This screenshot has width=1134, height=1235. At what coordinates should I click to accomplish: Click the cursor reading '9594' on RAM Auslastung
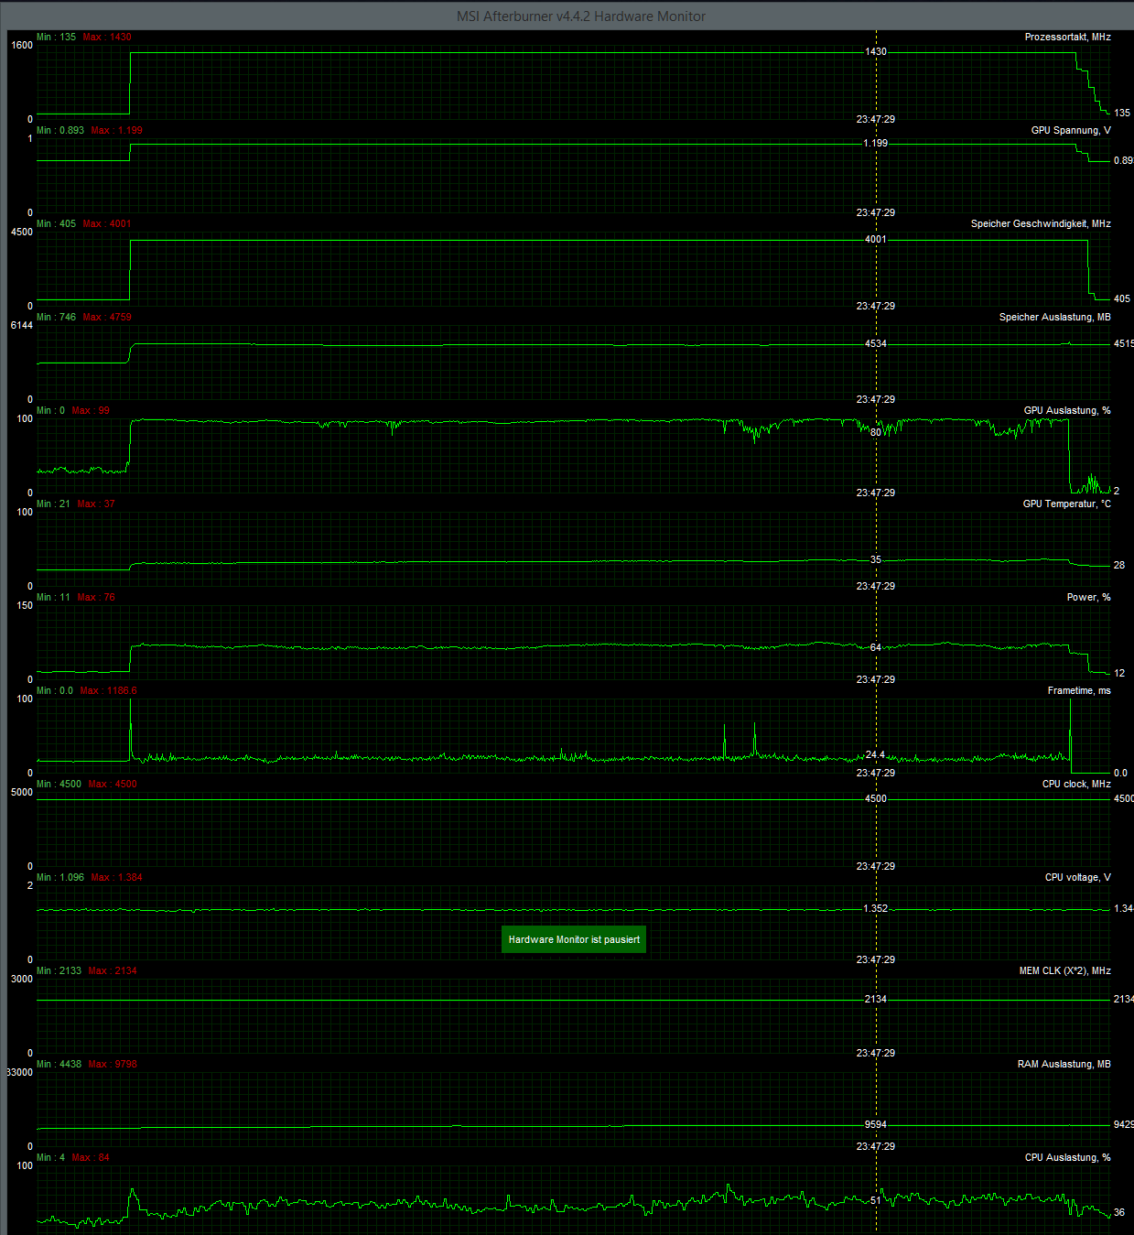point(876,1125)
